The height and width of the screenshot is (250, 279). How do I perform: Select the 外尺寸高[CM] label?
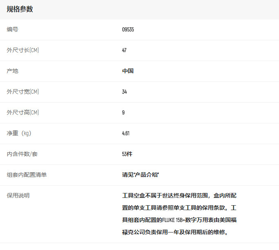[23, 112]
